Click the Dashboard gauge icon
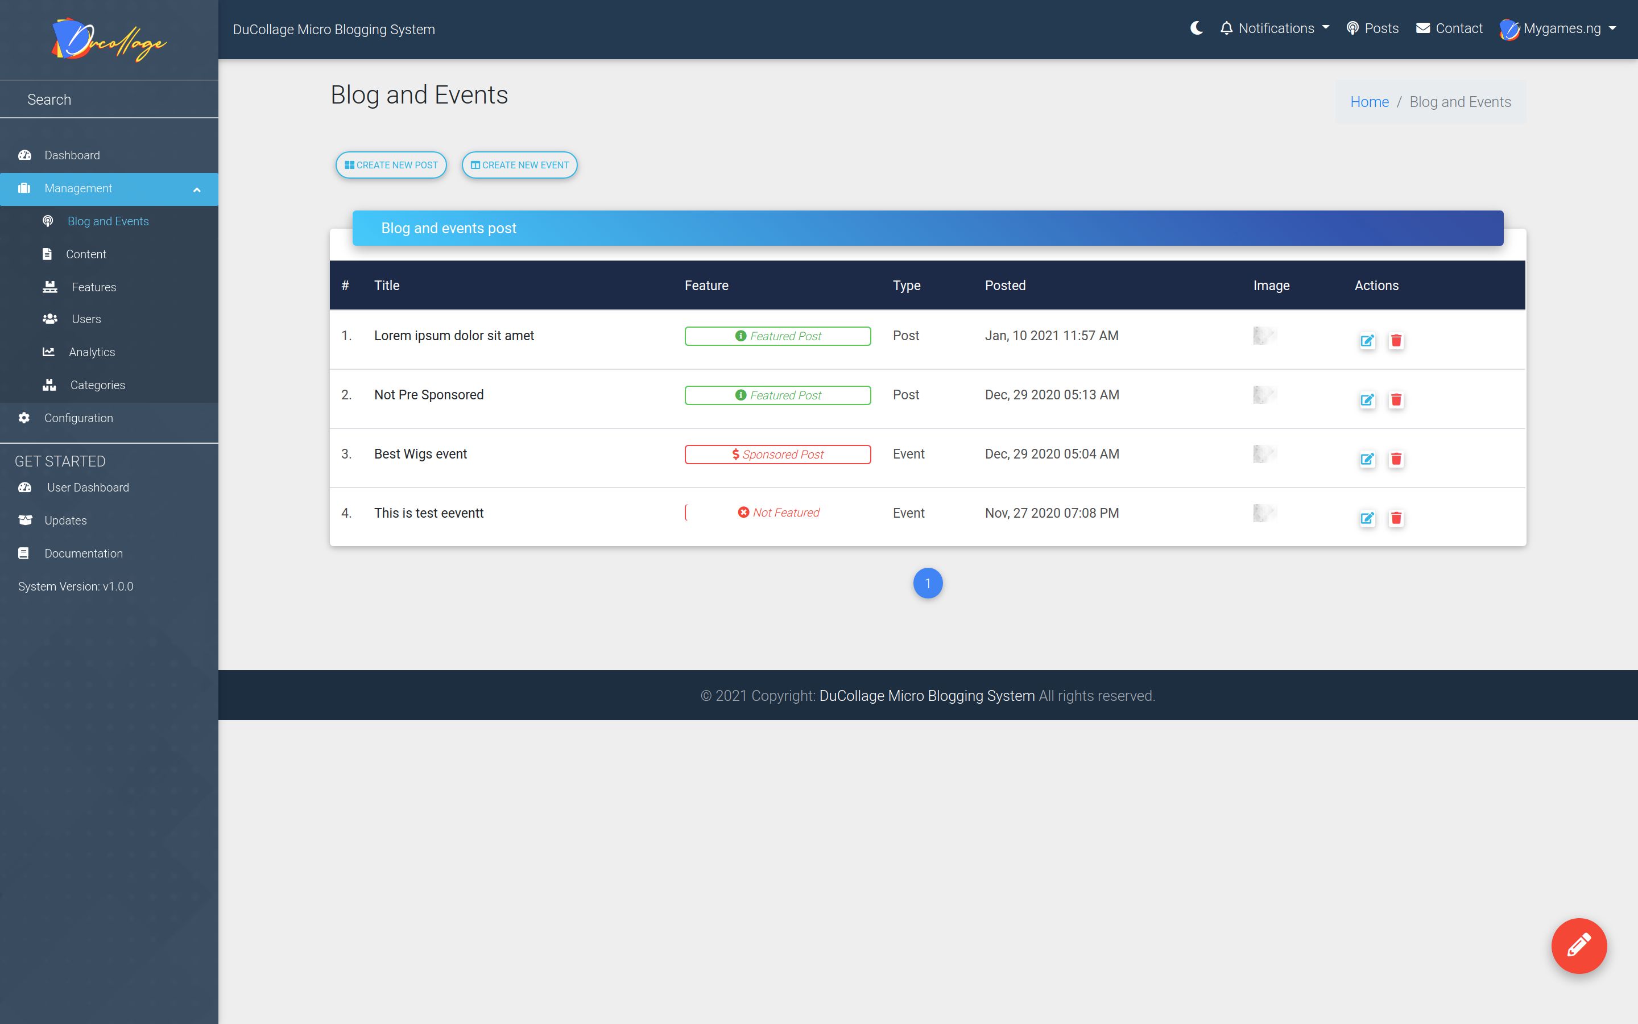Viewport: 1638px width, 1024px height. click(x=25, y=155)
